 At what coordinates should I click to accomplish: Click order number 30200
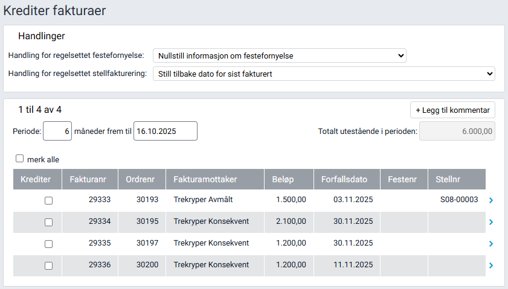pyautogui.click(x=147, y=264)
